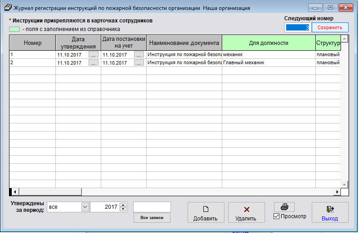The width and height of the screenshot is (359, 233).
Task: Click the Дата постановки на учет header
Action: pos(124,43)
